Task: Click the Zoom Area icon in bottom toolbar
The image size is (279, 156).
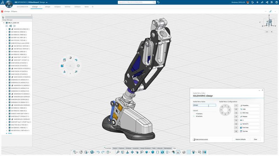Action: click(142, 152)
